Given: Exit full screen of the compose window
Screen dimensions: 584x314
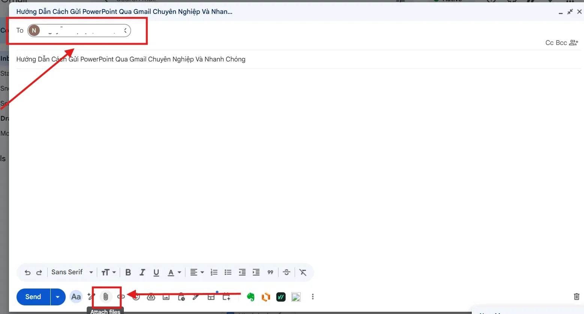Looking at the screenshot, I should 570,12.
